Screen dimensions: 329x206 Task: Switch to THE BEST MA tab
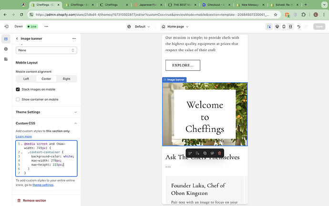(182, 5)
